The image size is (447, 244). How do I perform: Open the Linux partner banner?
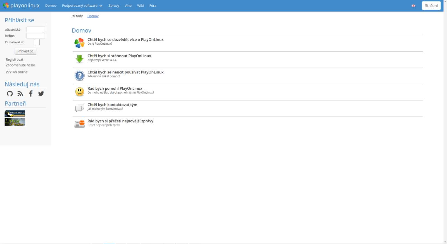[15, 122]
